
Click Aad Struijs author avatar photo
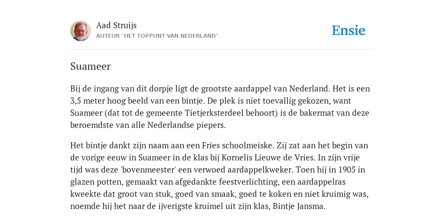(x=81, y=31)
